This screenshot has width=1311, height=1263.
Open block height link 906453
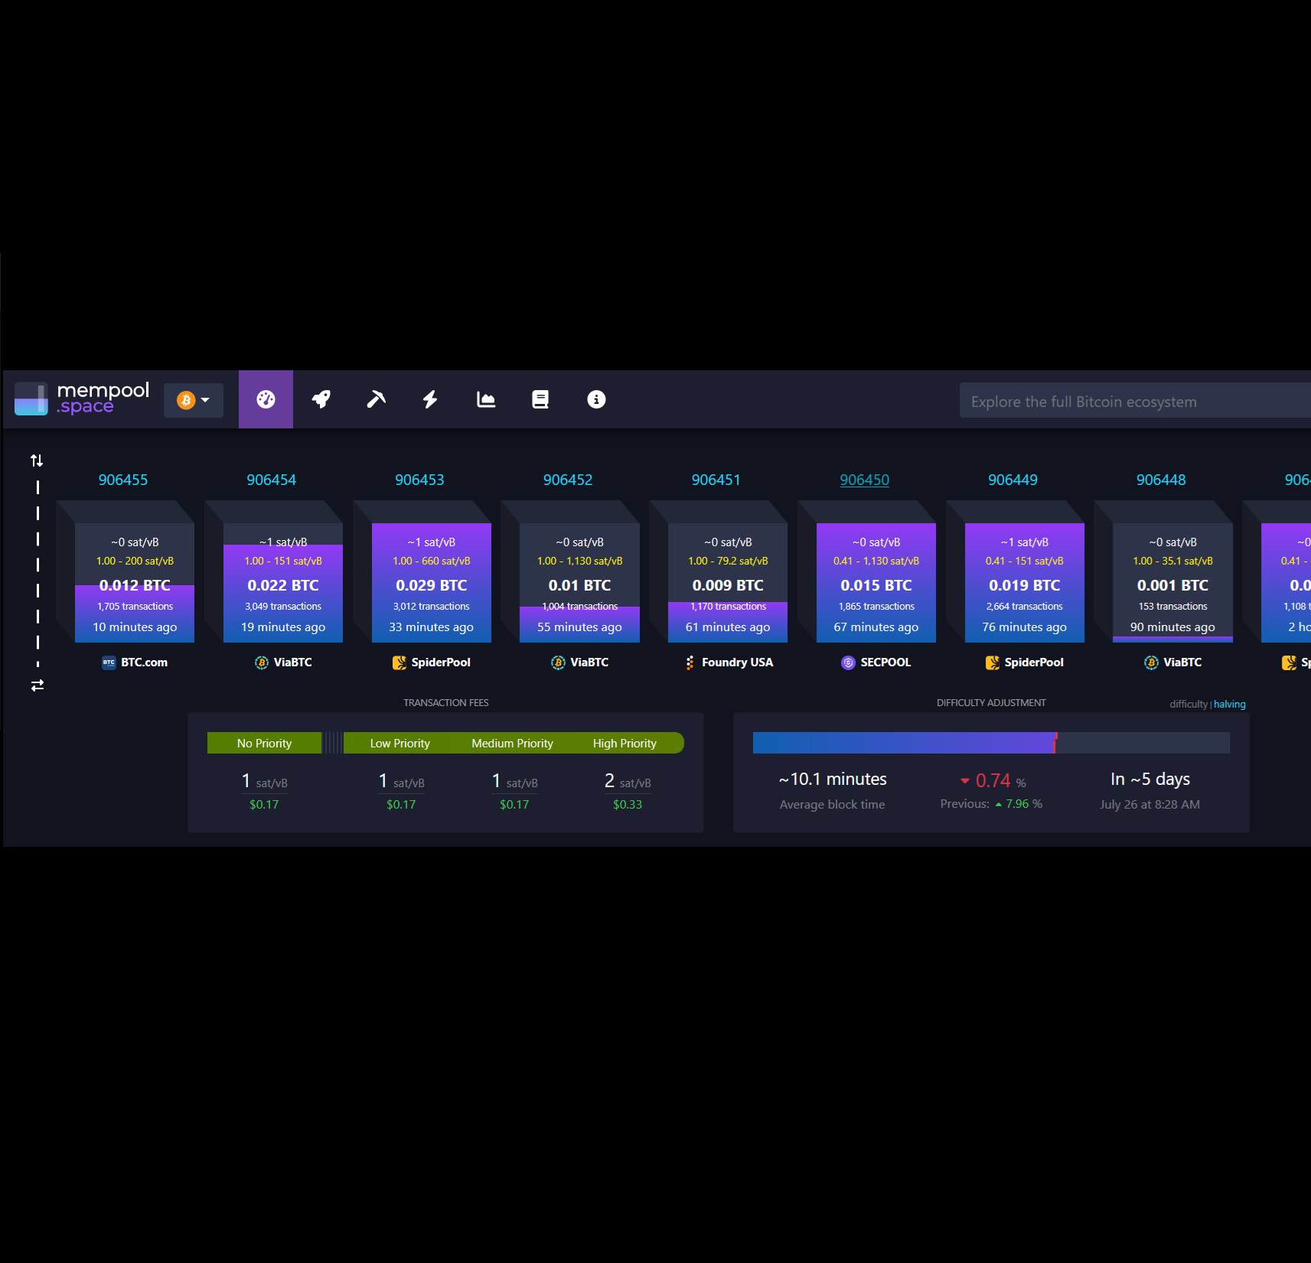click(x=419, y=480)
